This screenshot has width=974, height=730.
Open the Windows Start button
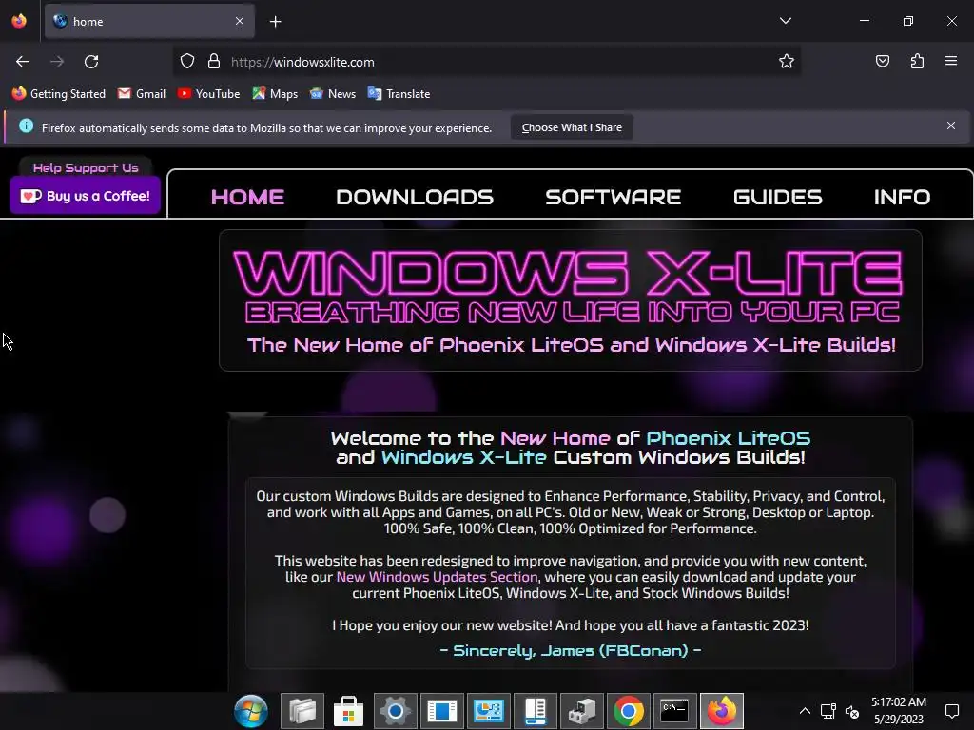coord(251,711)
